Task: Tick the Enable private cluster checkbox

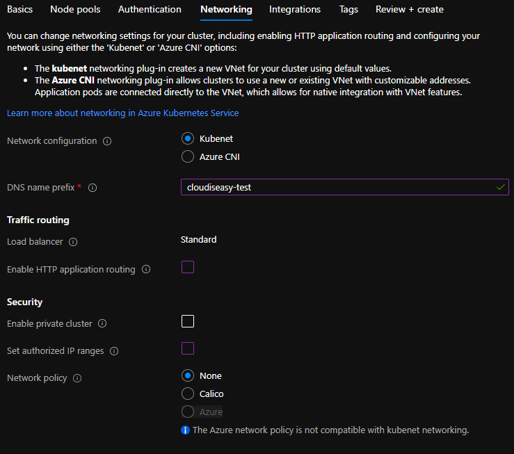Action: (188, 321)
